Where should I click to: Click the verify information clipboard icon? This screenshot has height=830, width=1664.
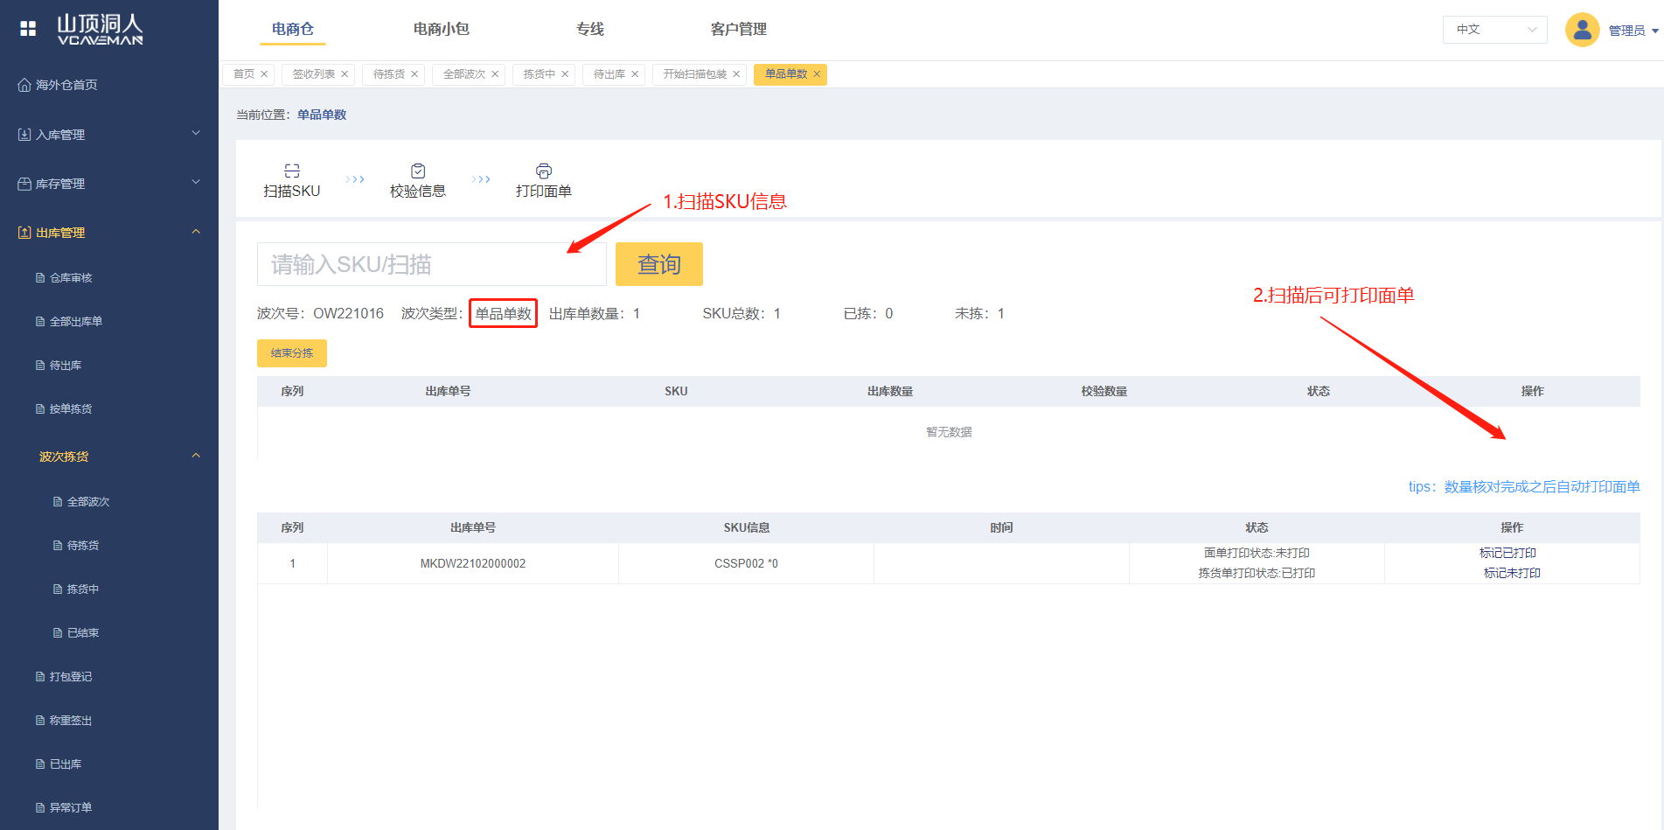coord(418,171)
